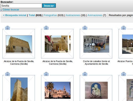Click the camera icon above first Alcázar photo

point(7,28)
